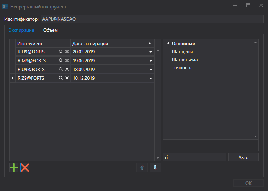Select the RIH9@FORTS instrument text

(x=31, y=52)
